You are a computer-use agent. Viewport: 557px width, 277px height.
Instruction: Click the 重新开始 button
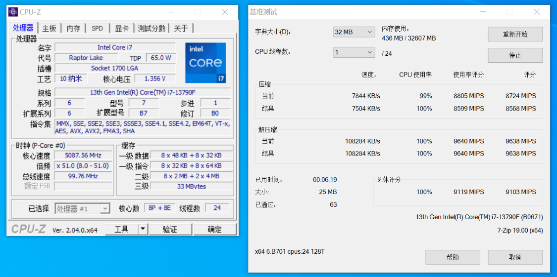(x=515, y=35)
